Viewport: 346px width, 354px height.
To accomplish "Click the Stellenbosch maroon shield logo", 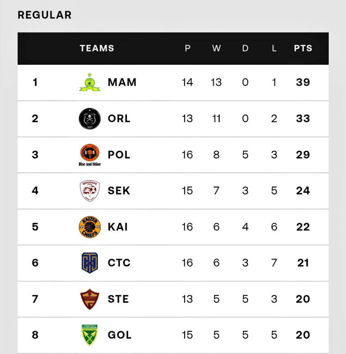I will coord(90,299).
